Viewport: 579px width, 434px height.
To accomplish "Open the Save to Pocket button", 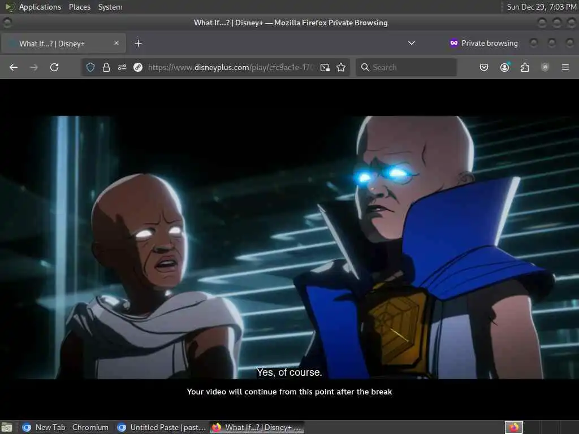I will [x=484, y=67].
